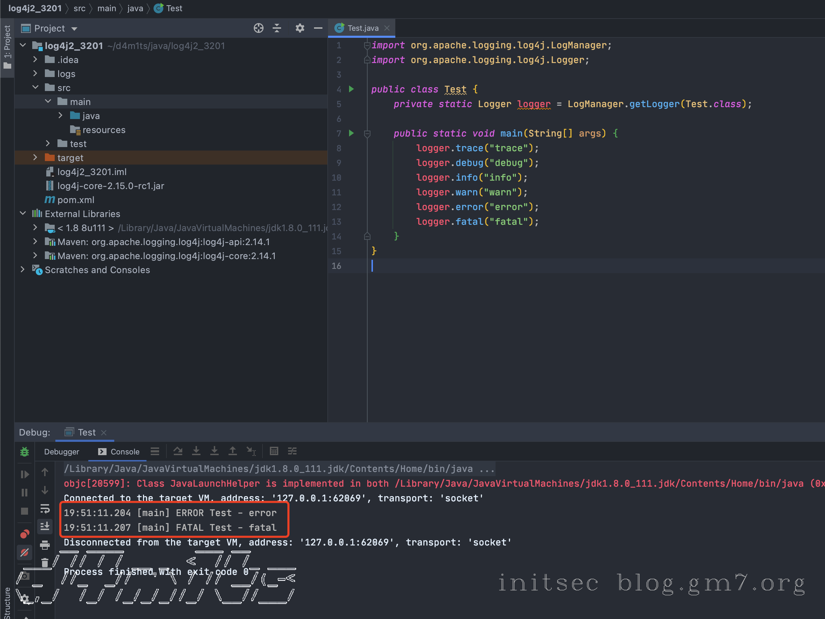The image size is (825, 619).
Task: Click the log4j2_3201 breadcrumb
Action: pos(35,8)
